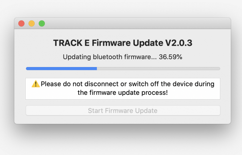Click the 36.59% progress percentage
Viewport: 242px width, 155px height.
(x=171, y=57)
